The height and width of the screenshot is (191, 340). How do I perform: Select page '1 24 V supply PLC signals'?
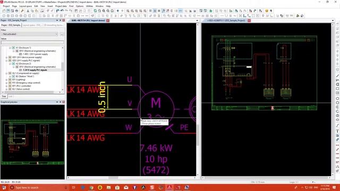coord(35,70)
